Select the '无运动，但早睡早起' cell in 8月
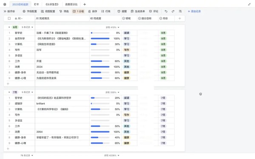 62,73
